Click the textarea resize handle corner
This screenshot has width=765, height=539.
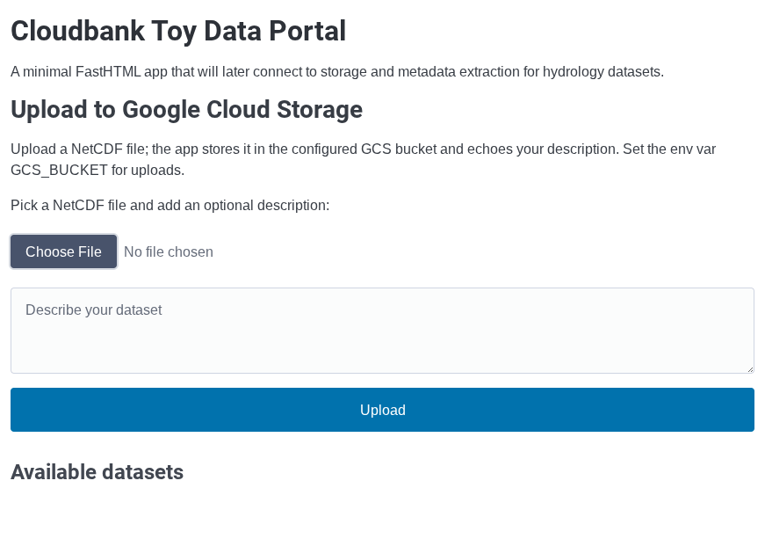750,369
